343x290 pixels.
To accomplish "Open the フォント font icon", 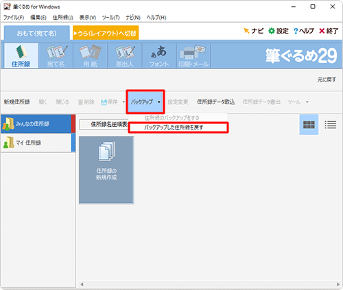I will [x=159, y=56].
